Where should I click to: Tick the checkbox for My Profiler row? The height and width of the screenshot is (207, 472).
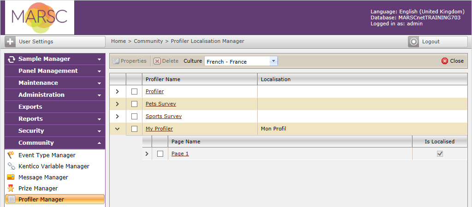tap(134, 129)
